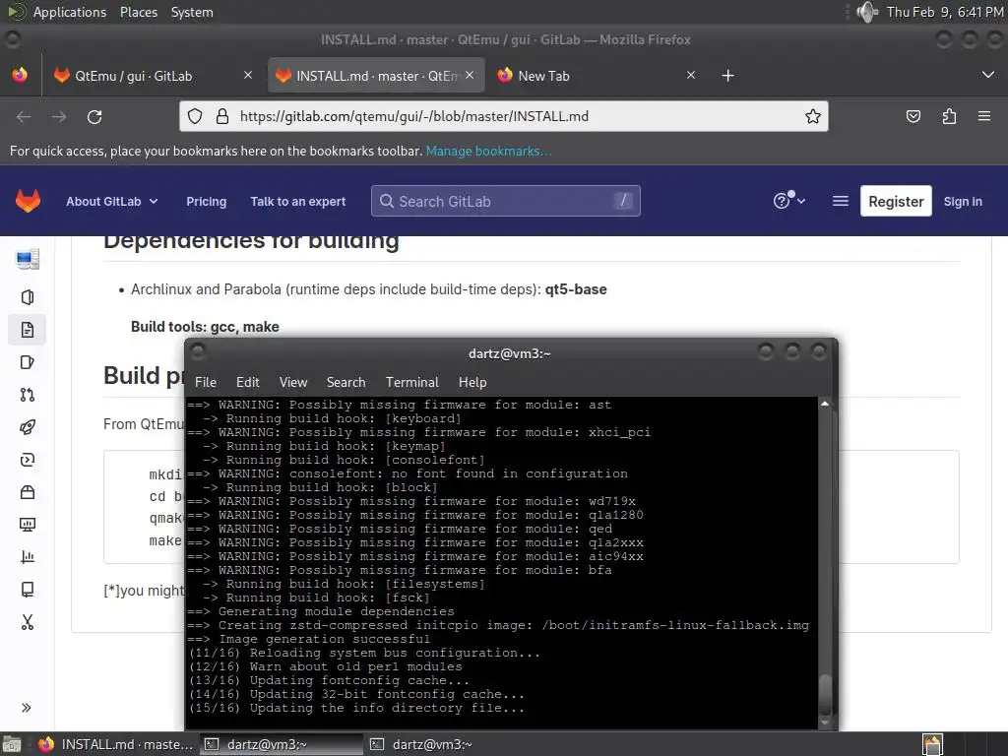Open the Monitor sidebar icon
Image resolution: width=1008 pixels, height=756 pixels.
[x=27, y=525]
